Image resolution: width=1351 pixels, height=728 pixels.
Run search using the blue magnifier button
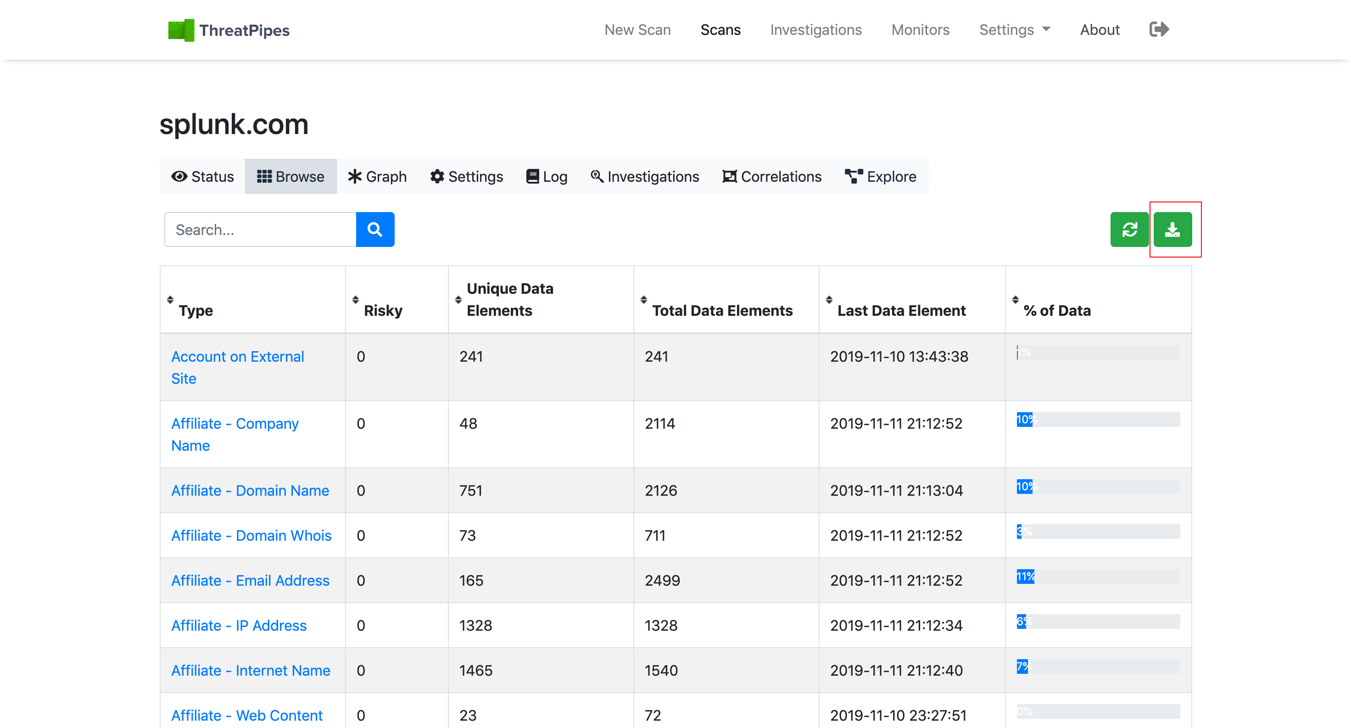[x=374, y=229]
